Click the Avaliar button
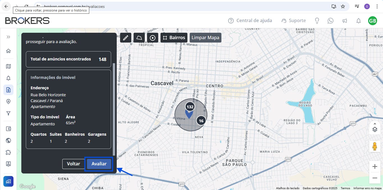 [99, 164]
